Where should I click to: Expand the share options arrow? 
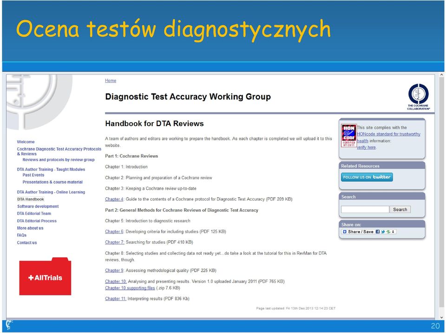click(393, 232)
